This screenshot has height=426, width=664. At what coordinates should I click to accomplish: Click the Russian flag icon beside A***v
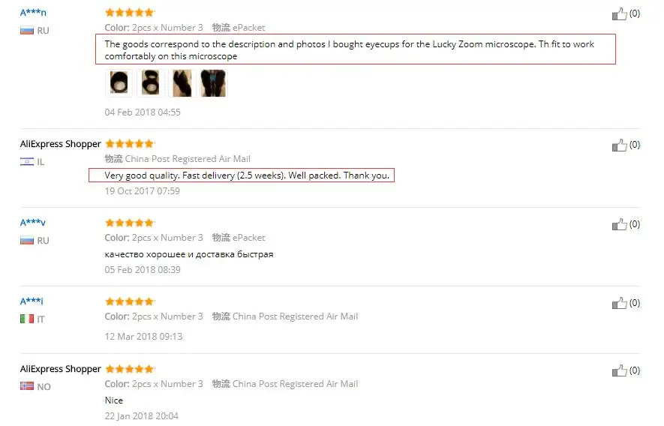coord(27,241)
